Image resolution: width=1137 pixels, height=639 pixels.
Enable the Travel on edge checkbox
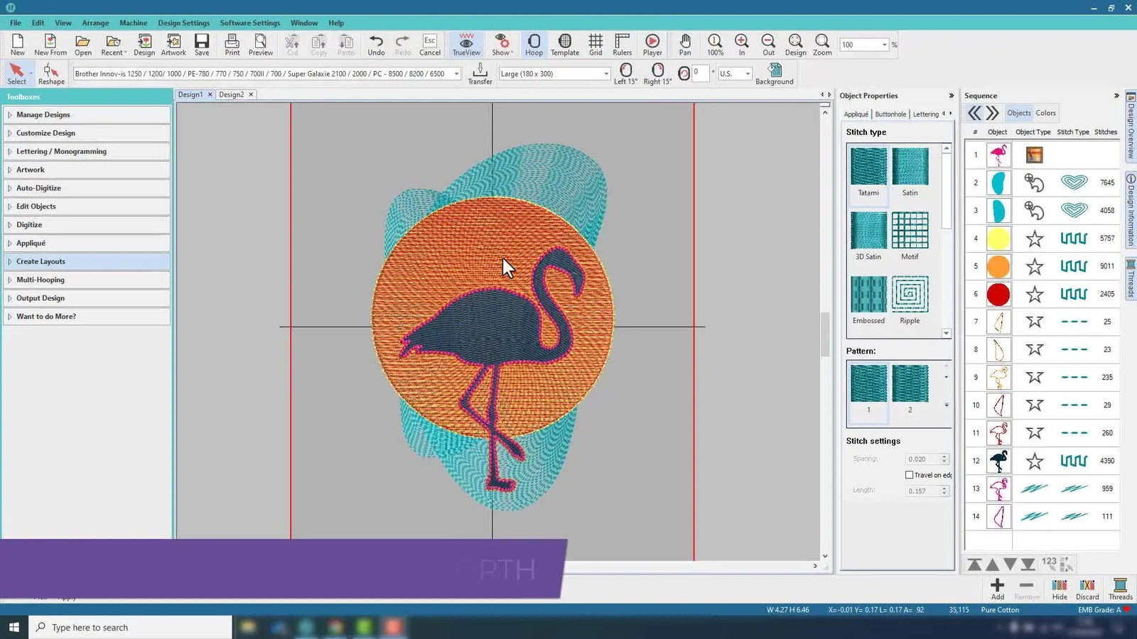click(x=910, y=474)
